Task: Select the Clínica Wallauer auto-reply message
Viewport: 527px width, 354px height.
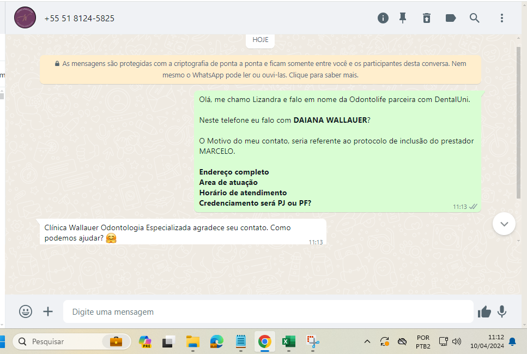Action: point(183,232)
